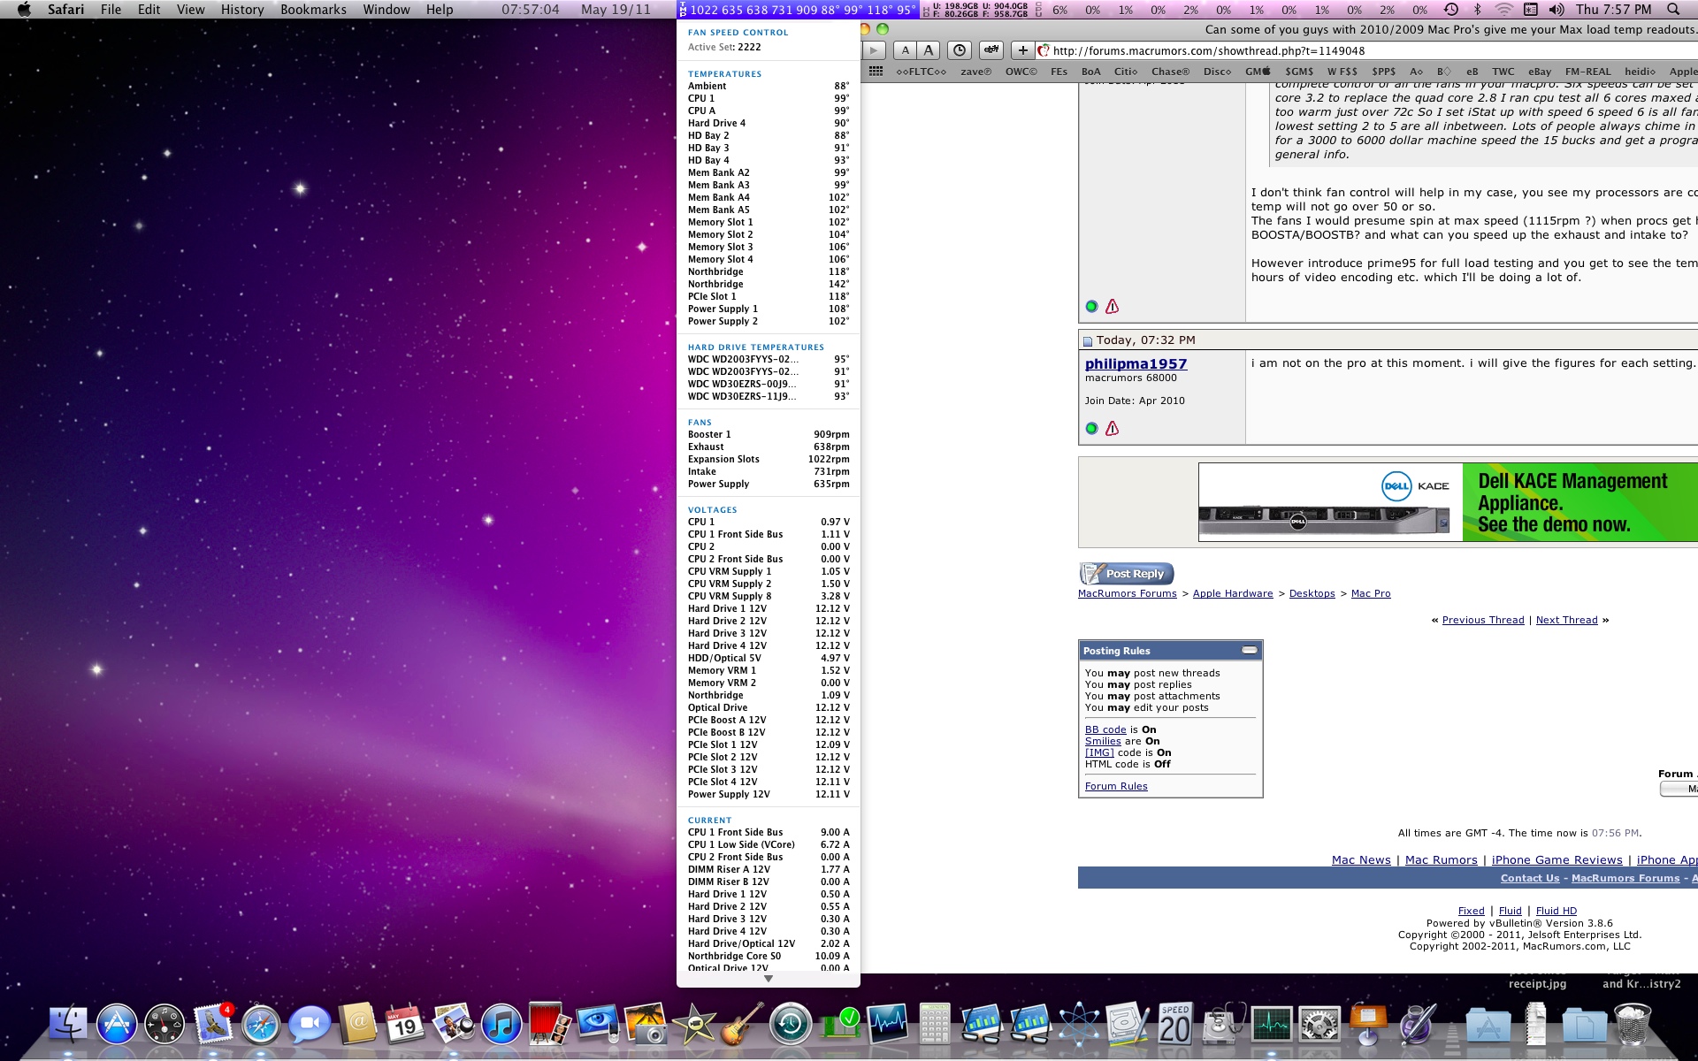Select HDD/Optical 5V 4.97 V row
Image resolution: width=1698 pixels, height=1061 pixels.
coord(769,659)
